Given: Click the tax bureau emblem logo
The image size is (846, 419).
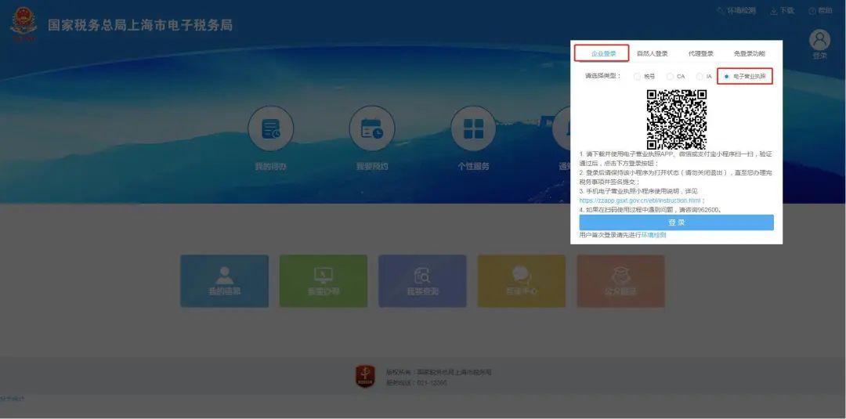Looking at the screenshot, I should (x=23, y=24).
